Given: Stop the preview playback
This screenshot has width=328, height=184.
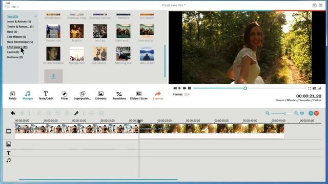Looking at the screenshot, I should [190, 88].
